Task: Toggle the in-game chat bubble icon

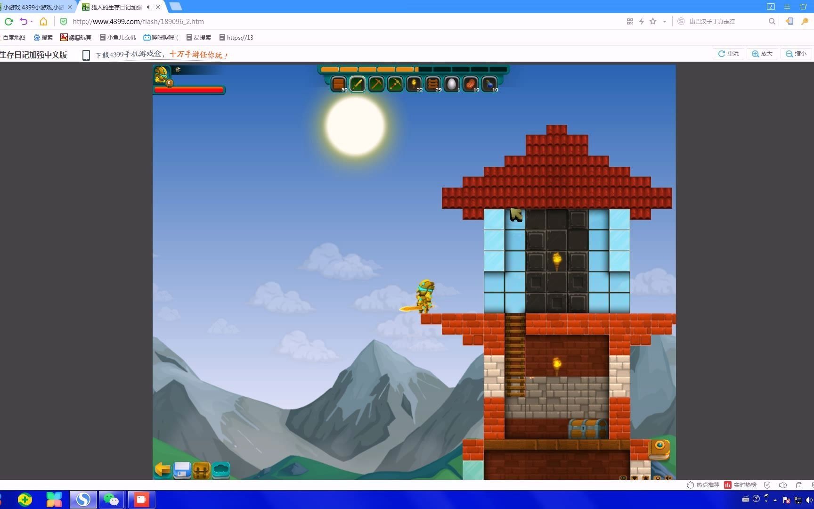Action: pyautogui.click(x=623, y=478)
